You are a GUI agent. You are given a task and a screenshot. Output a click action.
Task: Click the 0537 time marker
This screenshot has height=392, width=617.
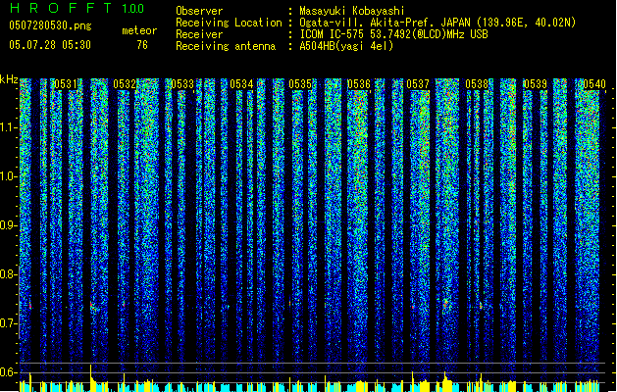click(418, 84)
